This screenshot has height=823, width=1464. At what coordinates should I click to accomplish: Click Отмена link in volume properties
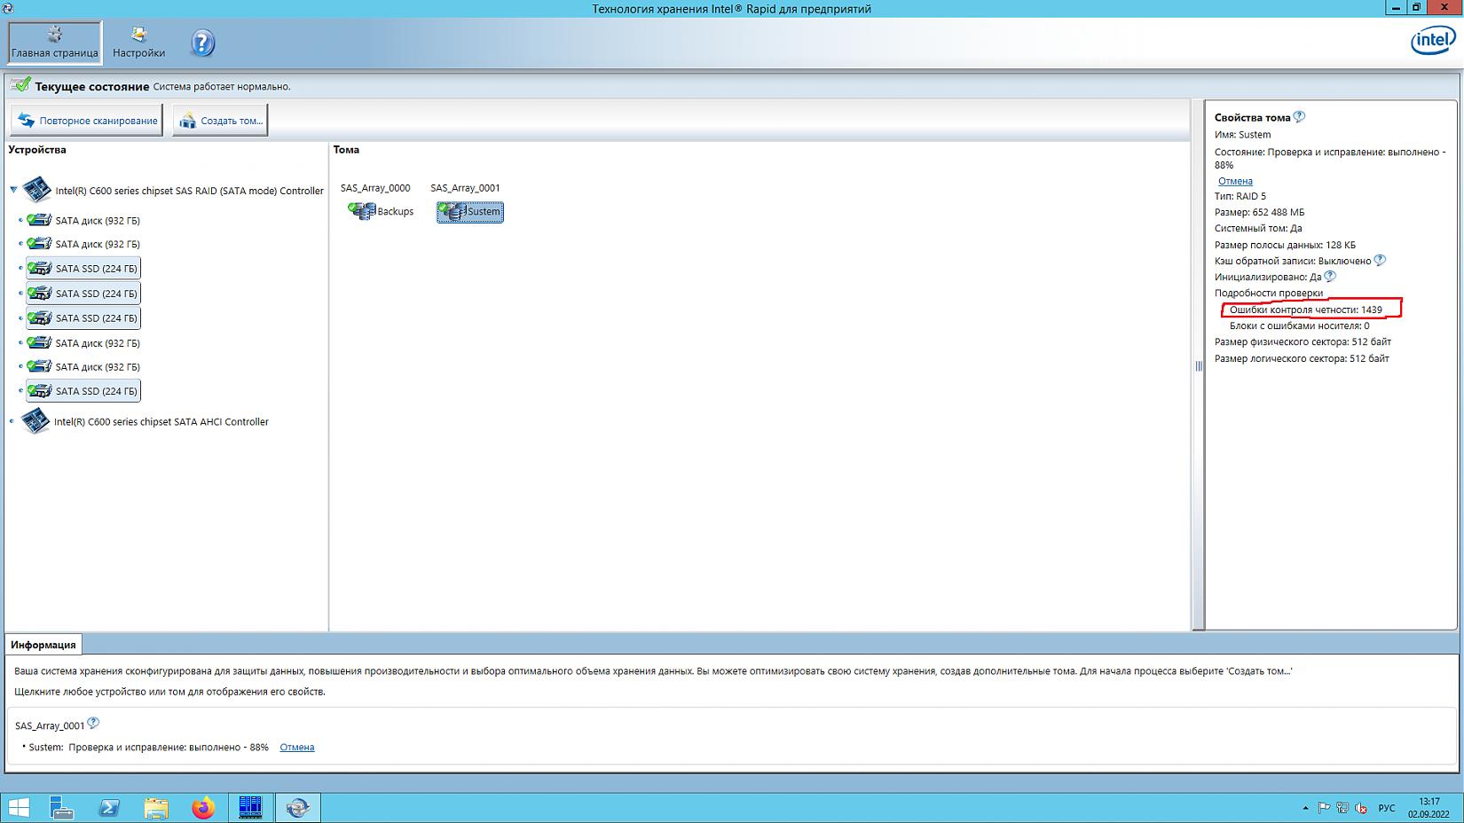(1235, 181)
